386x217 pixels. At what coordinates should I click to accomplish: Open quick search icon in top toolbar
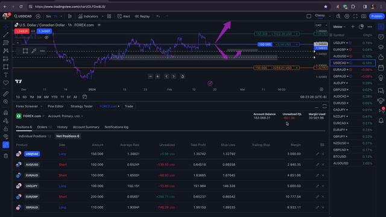(x=338, y=16)
